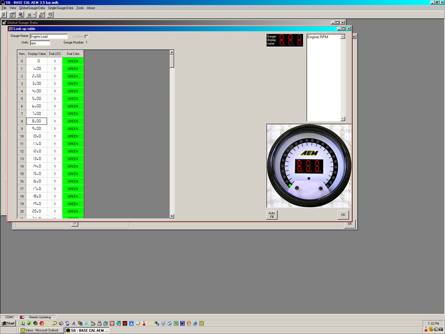Launch Word from the quick launch bar
Screen dimensions: 445x334
point(182,323)
